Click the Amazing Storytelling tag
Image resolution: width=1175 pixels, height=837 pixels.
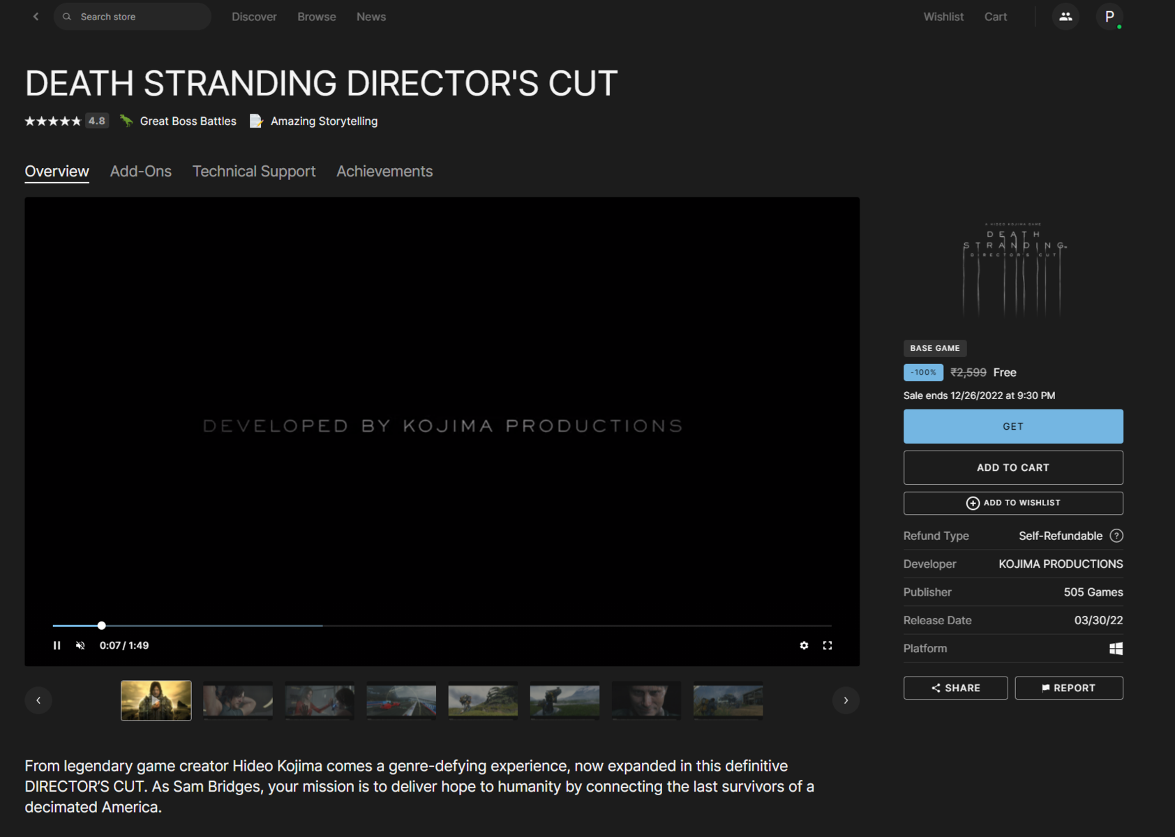click(x=314, y=121)
